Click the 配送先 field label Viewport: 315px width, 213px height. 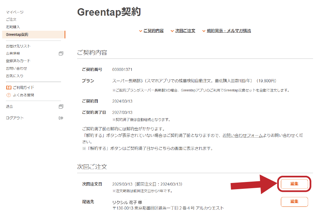(x=88, y=202)
